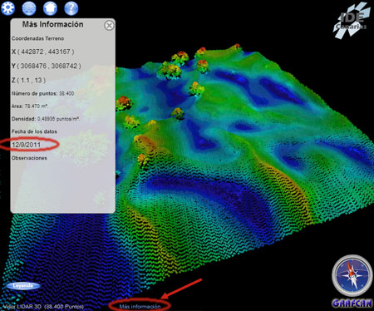Open the settings gear icon
Image resolution: width=374 pixels, height=311 pixels.
(7, 7)
